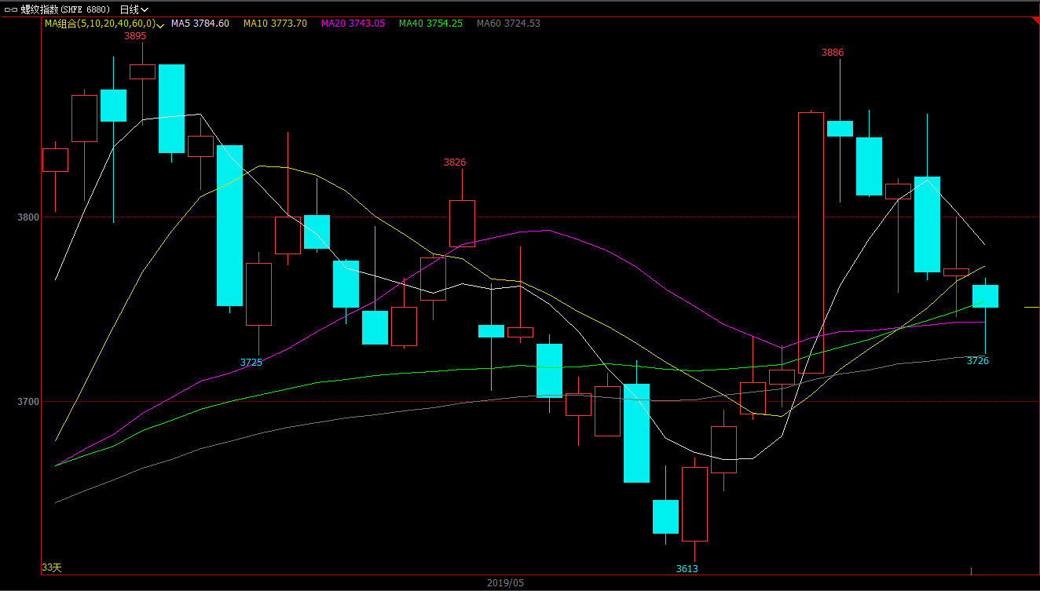Viewport: 1040px width, 591px height.
Task: Select the red candlestick directly above 3613
Action: [694, 504]
